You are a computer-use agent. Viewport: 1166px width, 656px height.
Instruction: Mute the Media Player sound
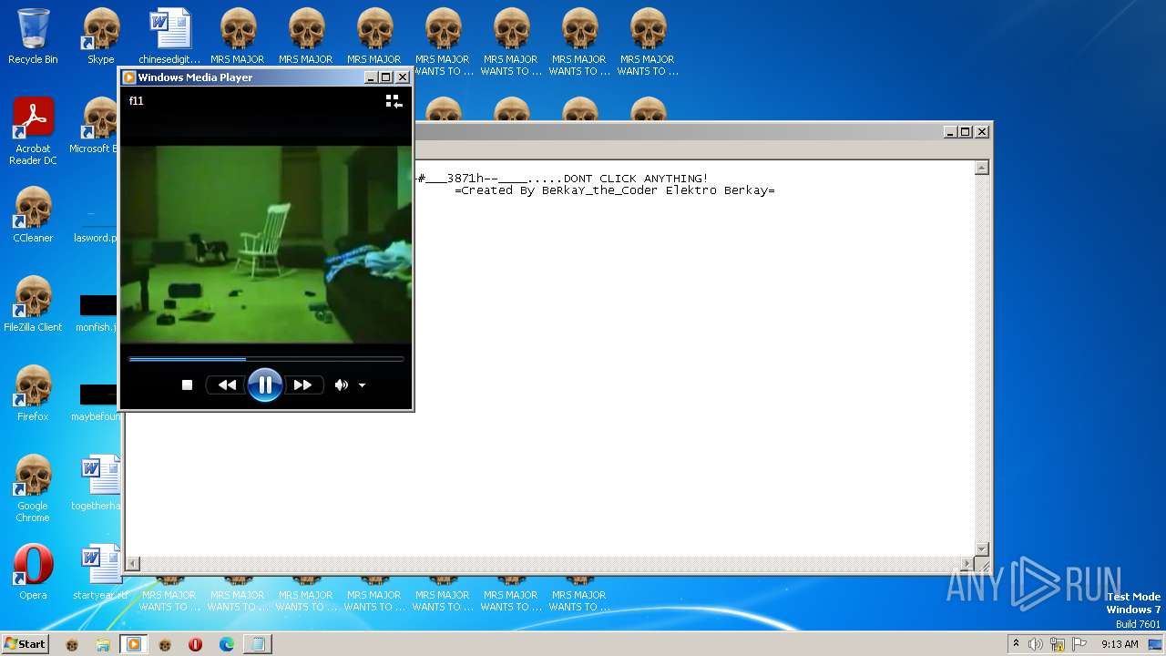[341, 385]
